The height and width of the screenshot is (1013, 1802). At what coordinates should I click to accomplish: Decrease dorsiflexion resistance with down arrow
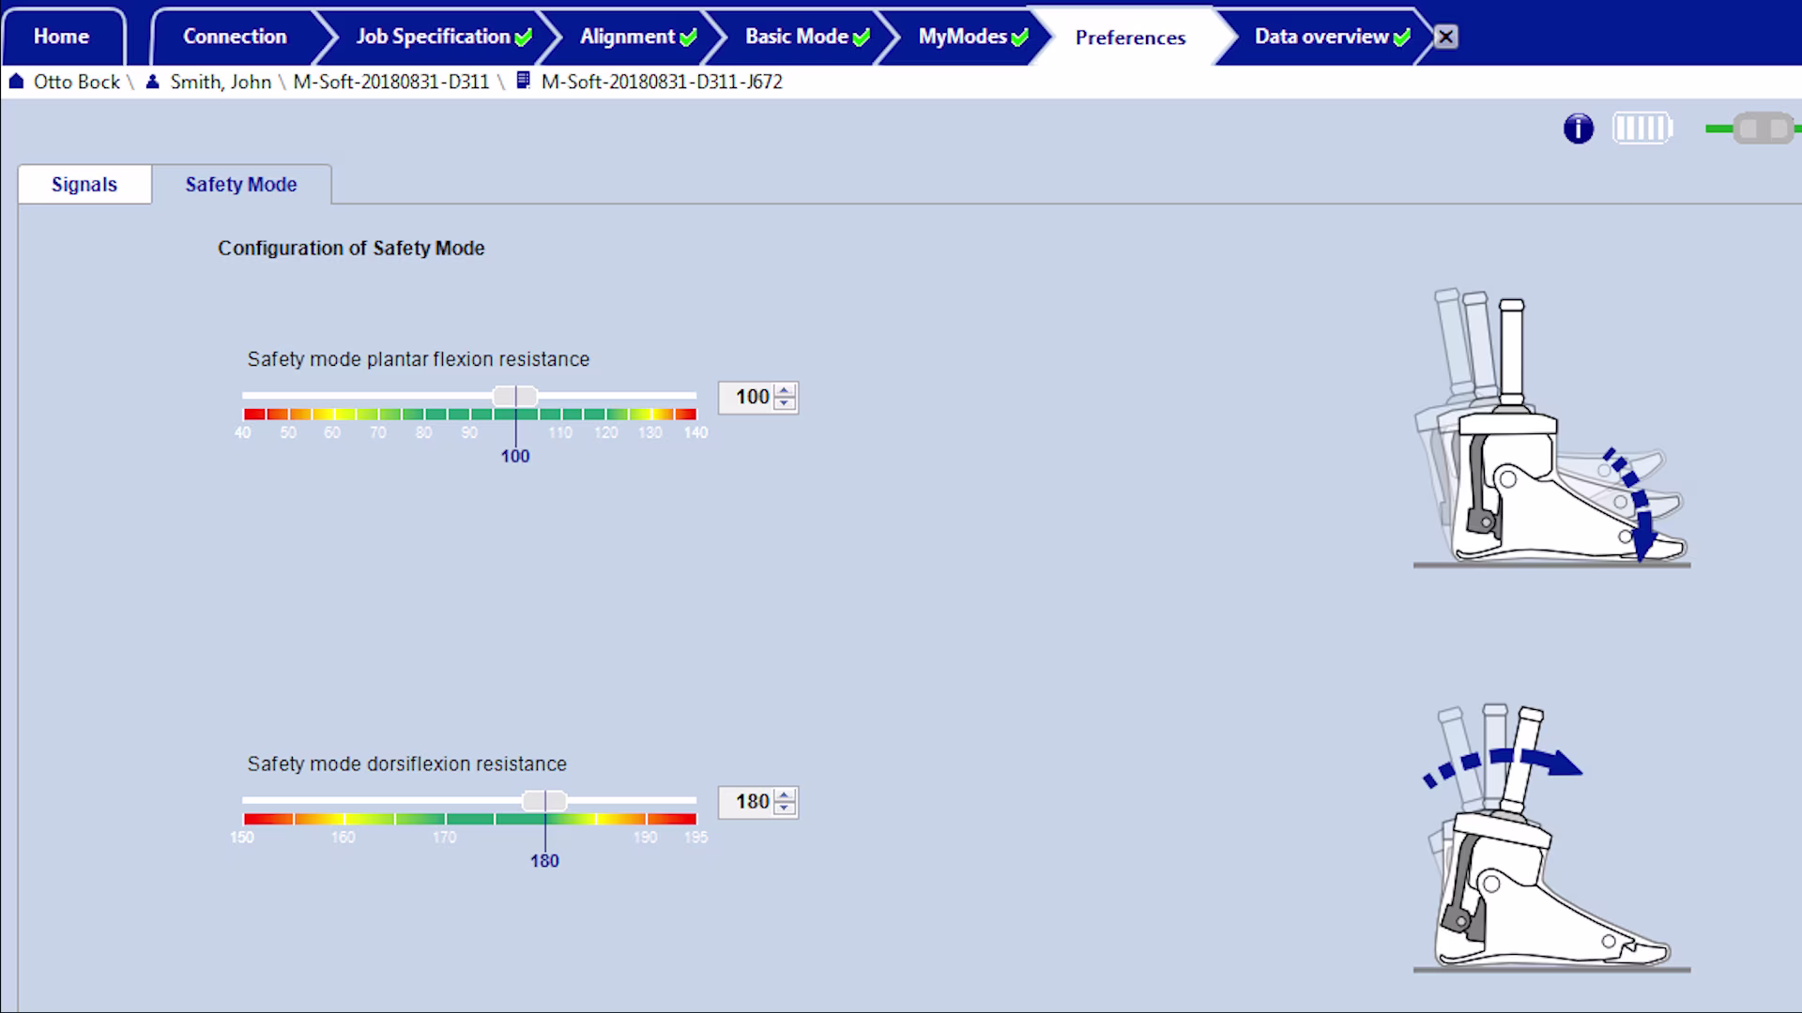(785, 809)
